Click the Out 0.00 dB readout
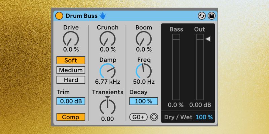The height and width of the screenshot is (134, 269). click(200, 105)
